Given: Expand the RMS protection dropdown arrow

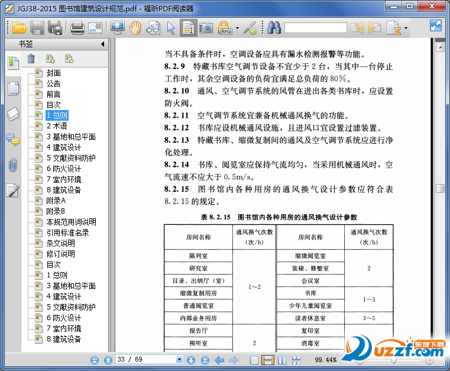Looking at the screenshot, I should [237, 28].
